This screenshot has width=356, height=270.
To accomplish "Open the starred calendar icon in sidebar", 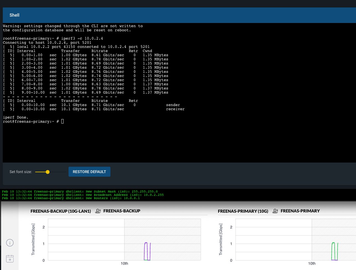I will (10, 259).
